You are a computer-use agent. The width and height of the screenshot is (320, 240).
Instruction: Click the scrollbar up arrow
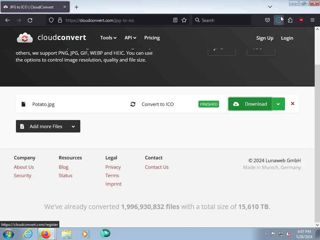pyautogui.click(x=317, y=29)
